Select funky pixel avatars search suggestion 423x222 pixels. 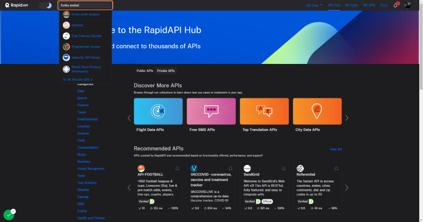coord(85,14)
